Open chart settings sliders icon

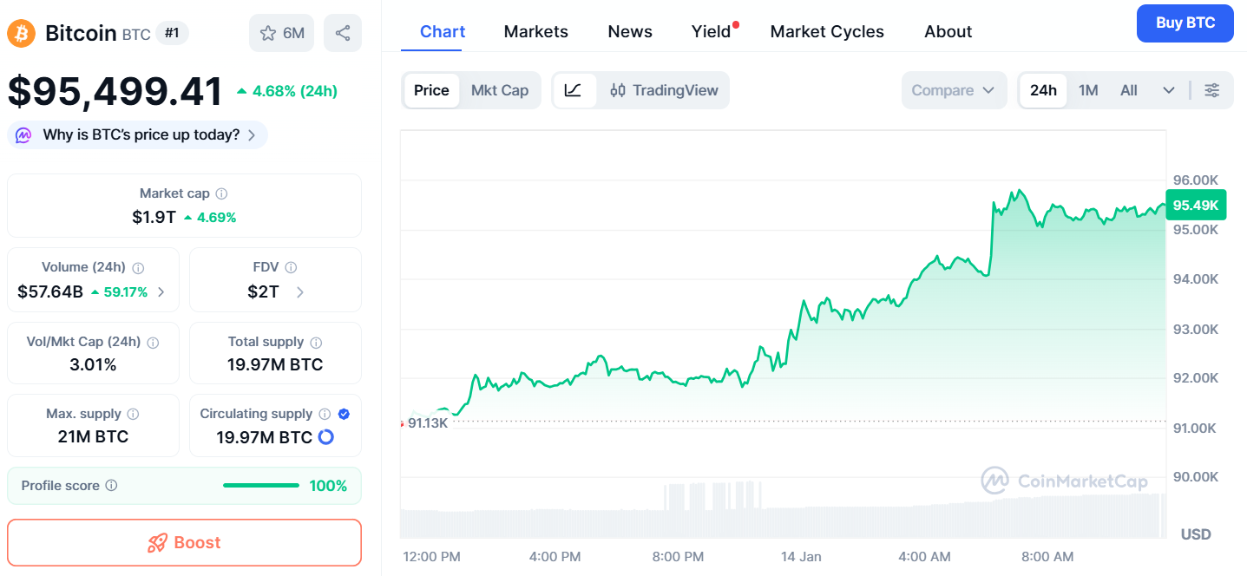coord(1212,90)
